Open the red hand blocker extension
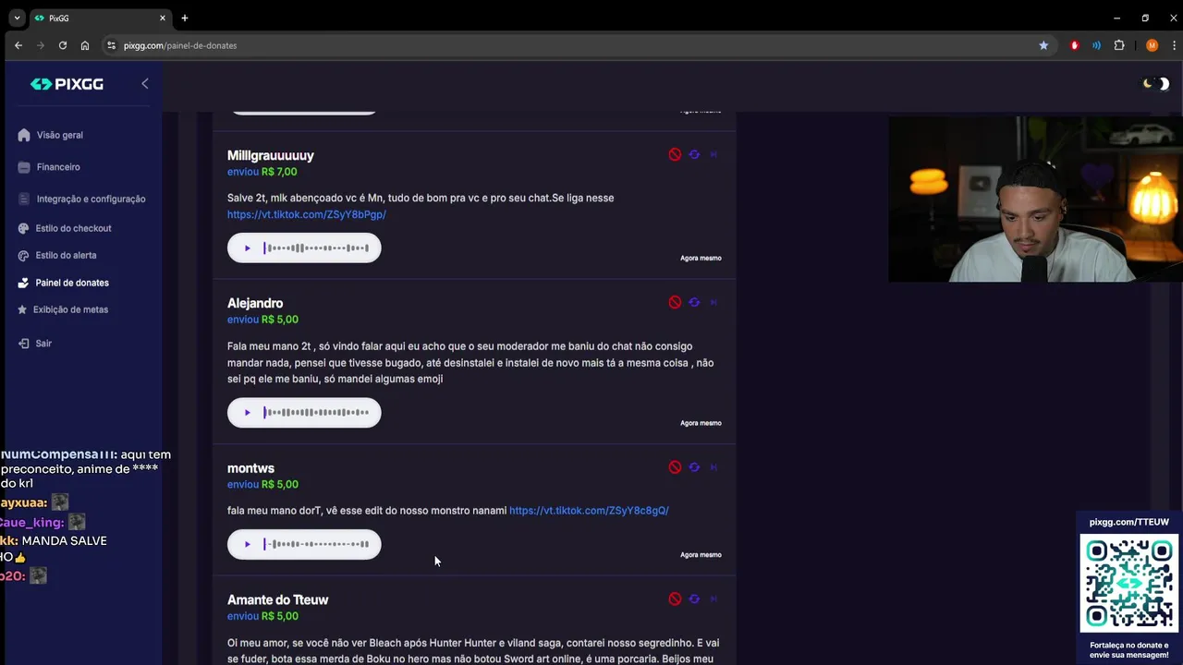The height and width of the screenshot is (665, 1183). (x=1074, y=45)
